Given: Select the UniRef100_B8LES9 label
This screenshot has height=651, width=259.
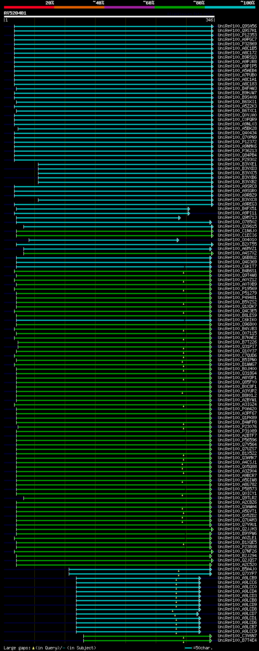Looking at the screenshot, I should coord(237,316).
